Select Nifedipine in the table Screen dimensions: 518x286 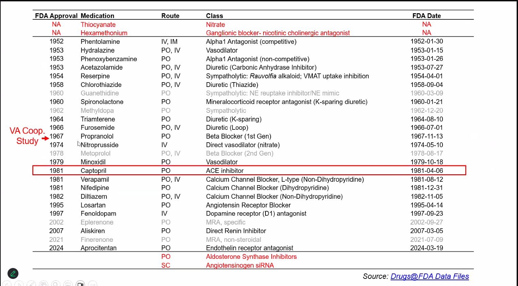[x=95, y=188]
